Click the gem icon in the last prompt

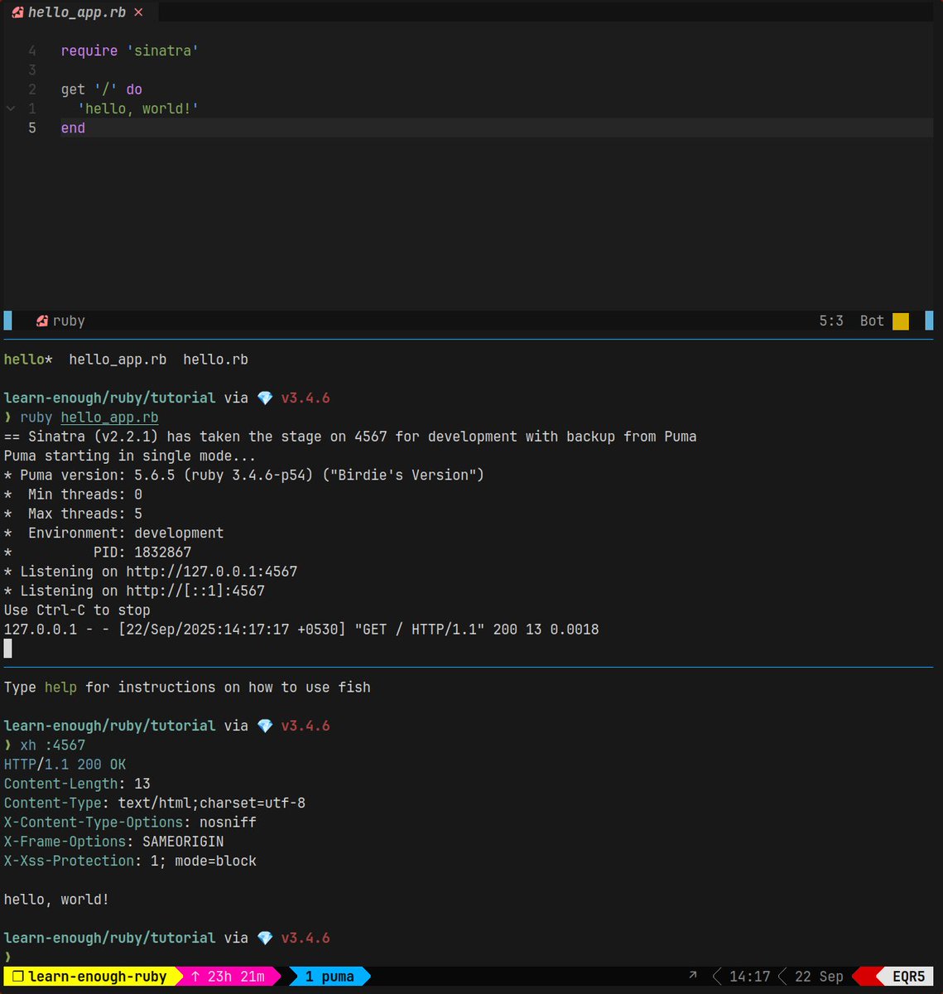tap(265, 938)
